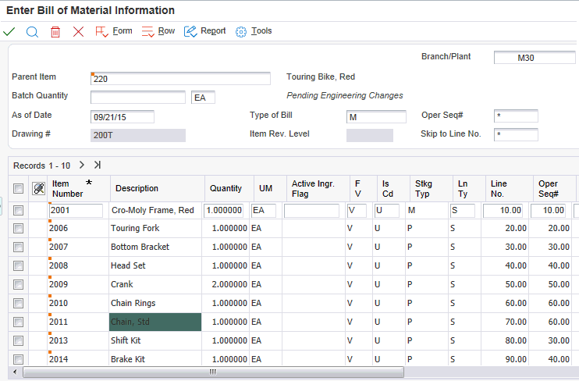Click the Find magnifier icon
This screenshot has height=381, width=579.
tap(32, 32)
